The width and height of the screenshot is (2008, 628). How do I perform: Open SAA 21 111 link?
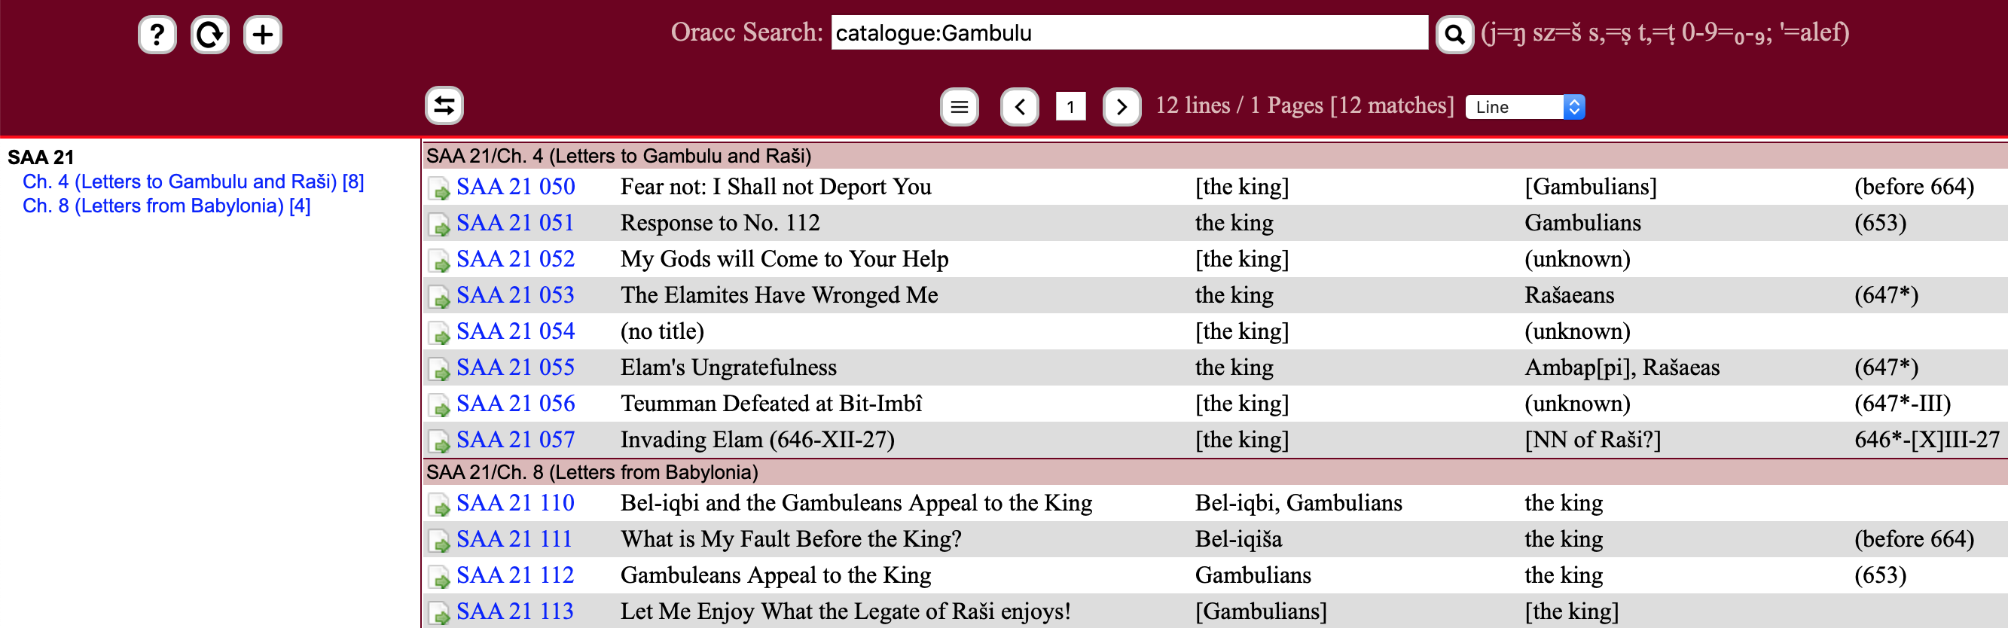(x=515, y=539)
